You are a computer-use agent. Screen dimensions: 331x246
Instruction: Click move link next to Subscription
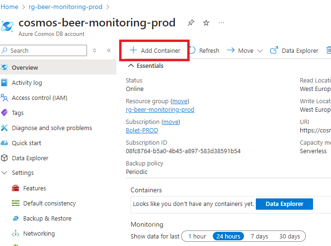[x=171, y=122]
